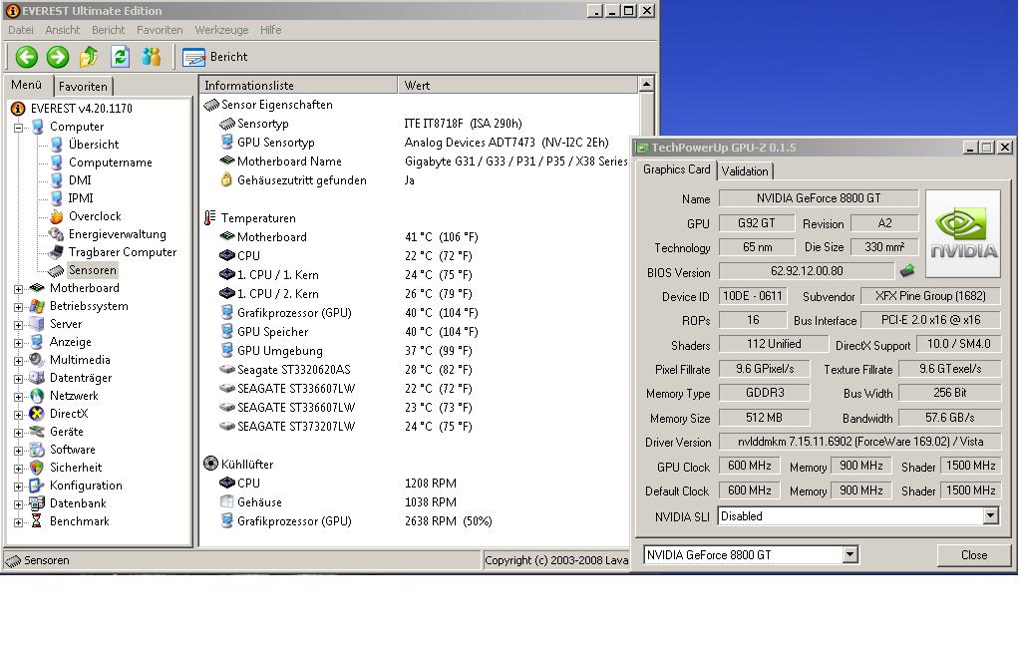Open the Bericht report toolbar button

click(215, 57)
